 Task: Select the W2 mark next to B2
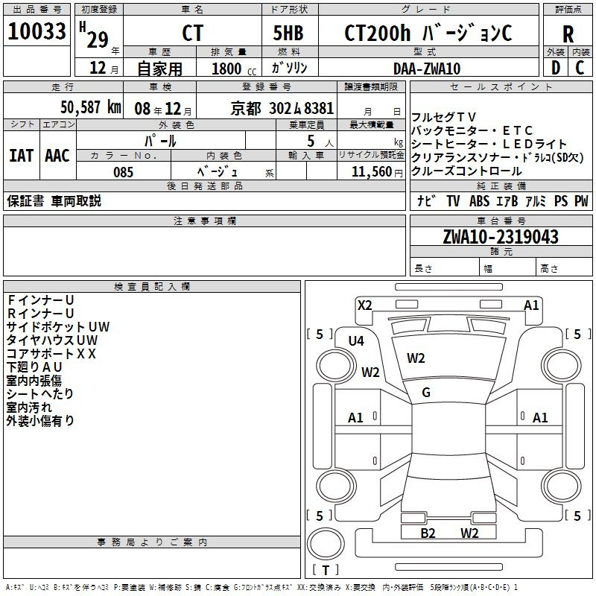click(469, 533)
